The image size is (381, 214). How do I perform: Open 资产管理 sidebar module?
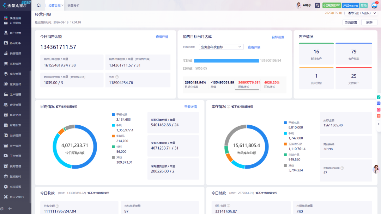[x=13, y=146]
